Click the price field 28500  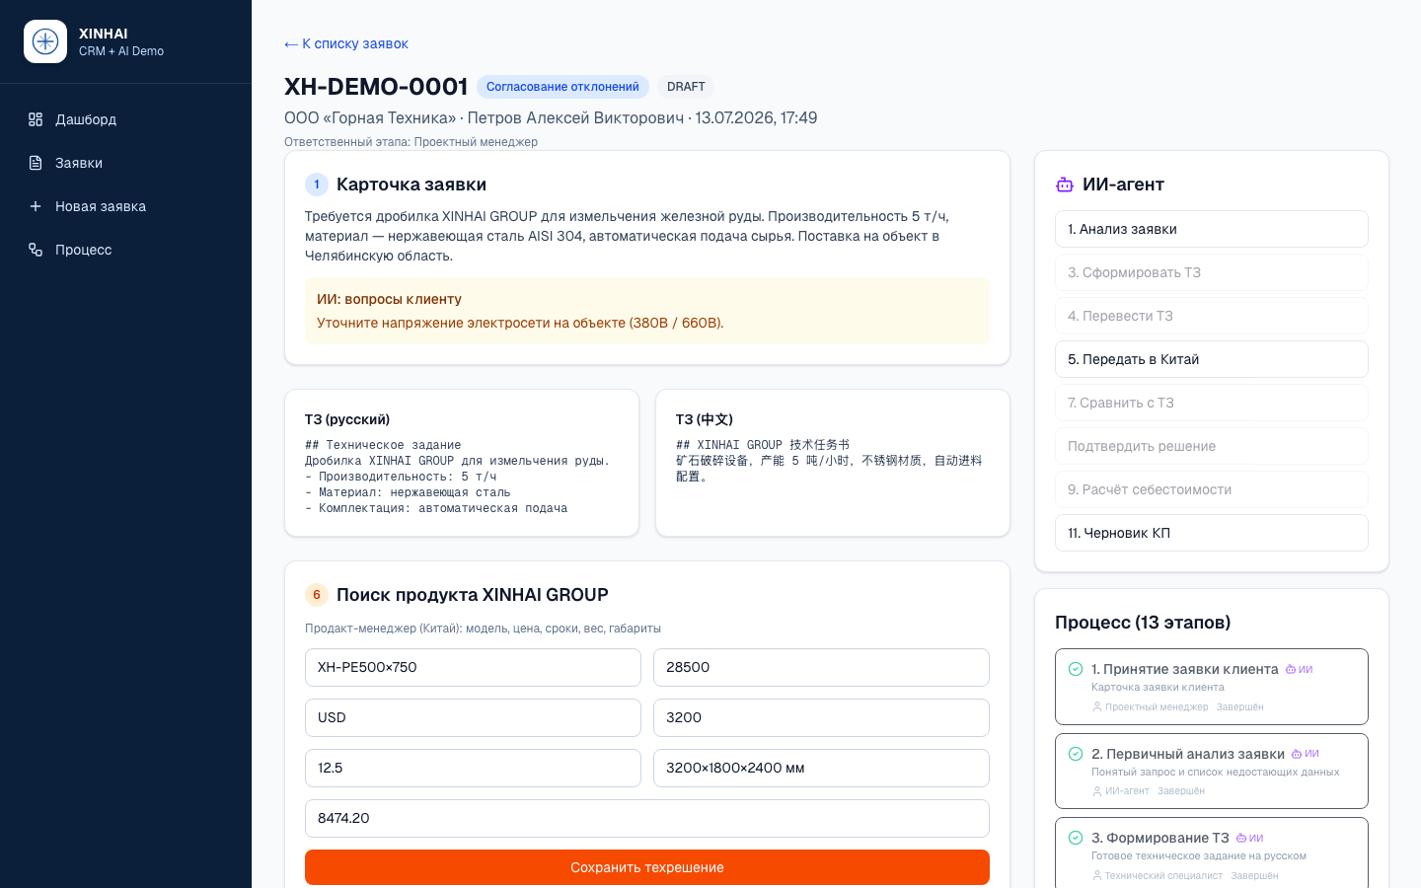tap(821, 667)
